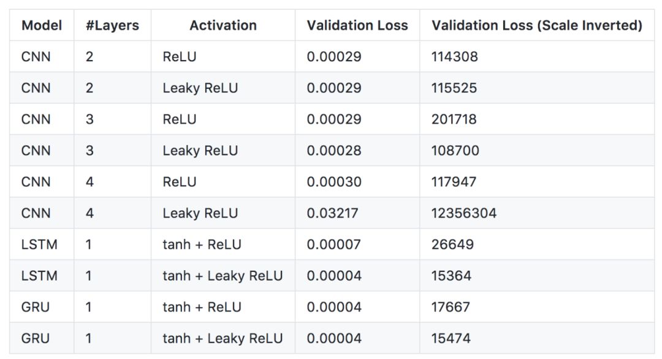This screenshot has width=662, height=359.
Task: Select the 117947 scale inverted value
Action: click(454, 182)
